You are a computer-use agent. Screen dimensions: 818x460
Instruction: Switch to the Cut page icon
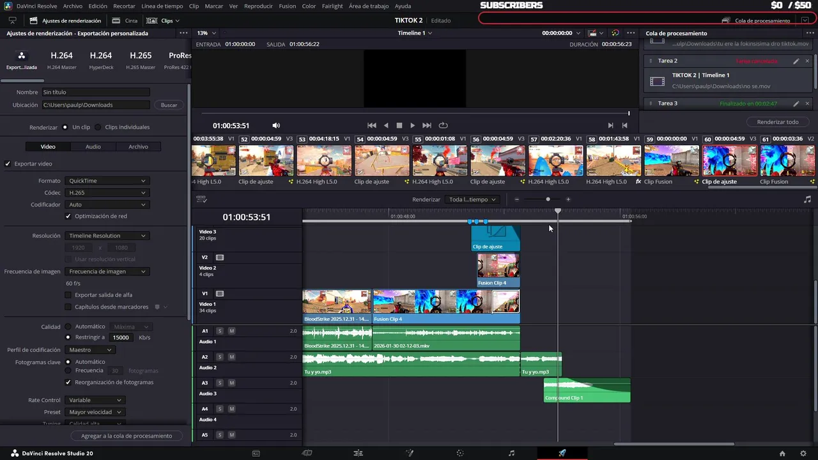[x=307, y=453]
